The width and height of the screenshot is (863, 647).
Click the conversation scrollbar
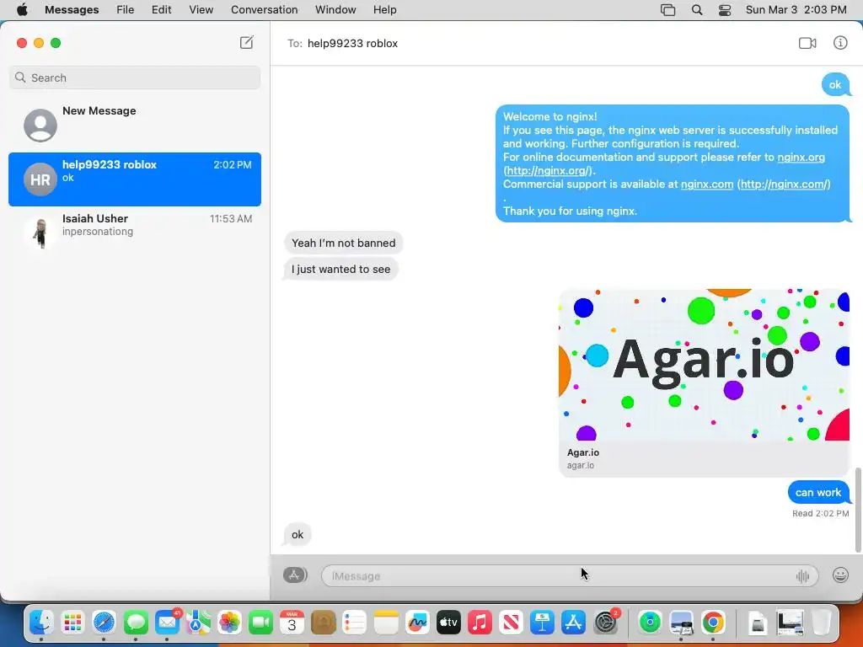(857, 509)
